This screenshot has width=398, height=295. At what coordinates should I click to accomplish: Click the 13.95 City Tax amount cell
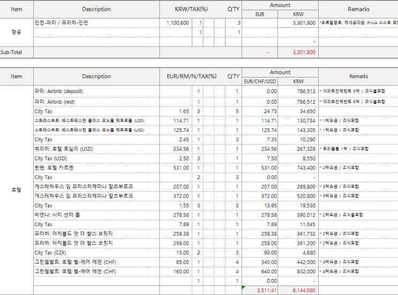click(x=260, y=206)
